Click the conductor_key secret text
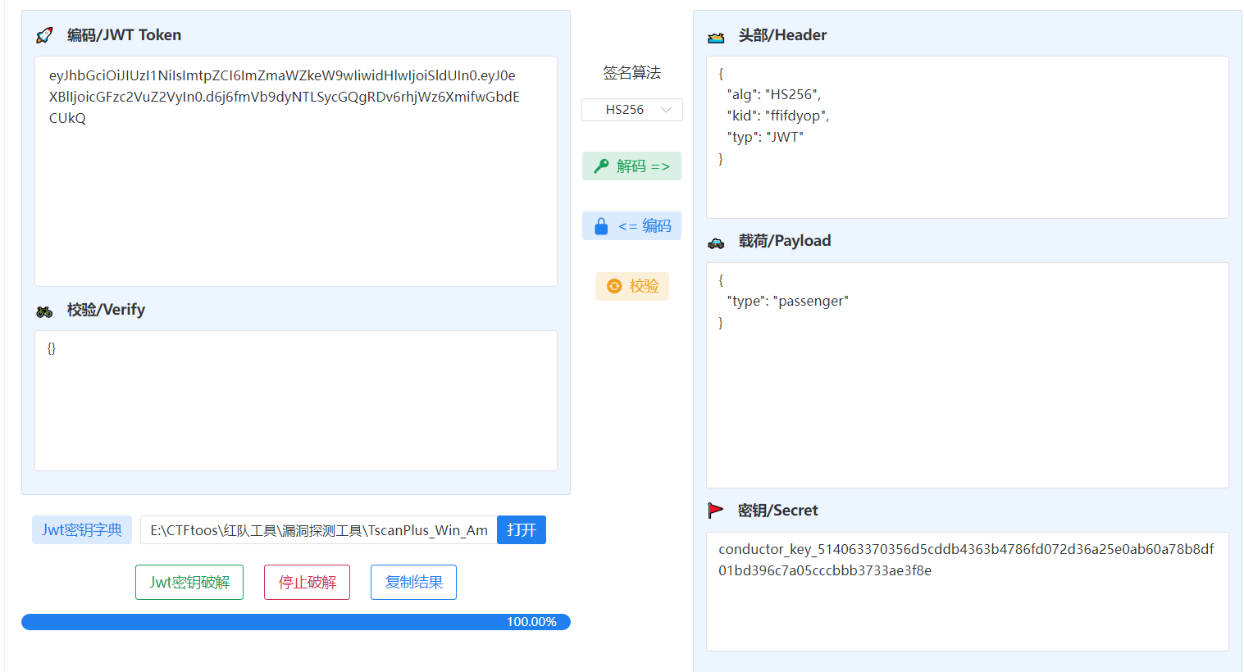The image size is (1244, 672). [966, 560]
